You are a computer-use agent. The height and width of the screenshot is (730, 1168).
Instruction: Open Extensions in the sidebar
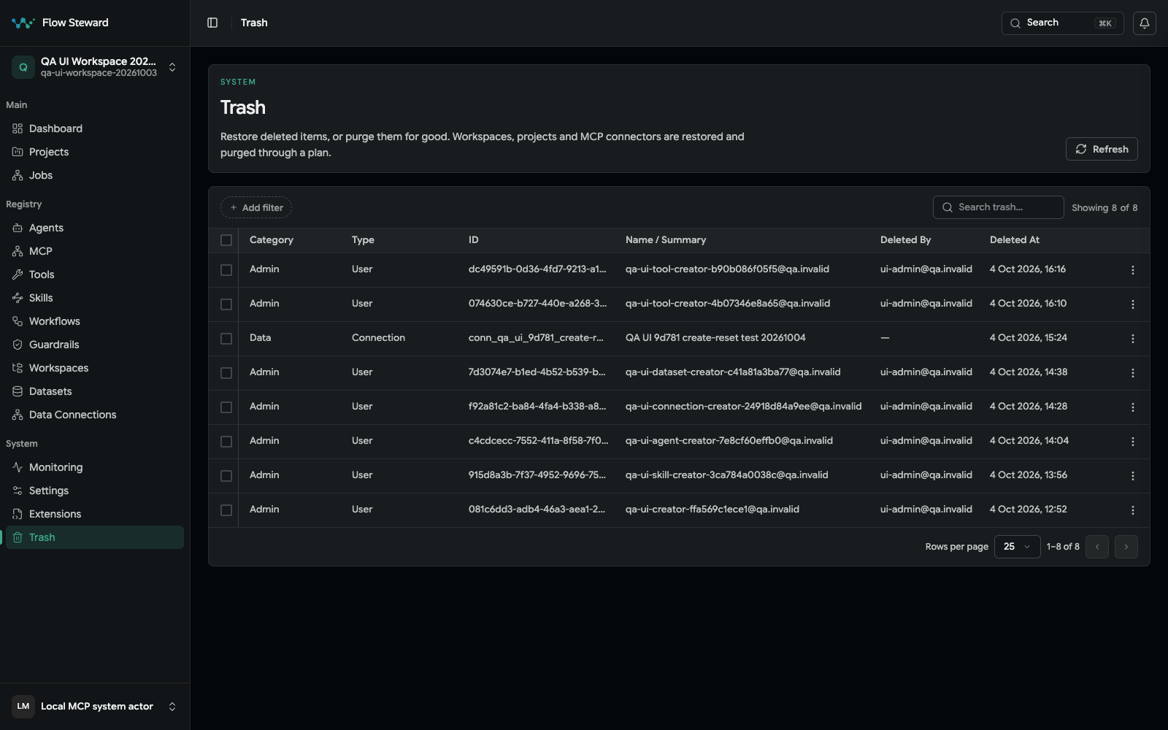[x=95, y=514]
